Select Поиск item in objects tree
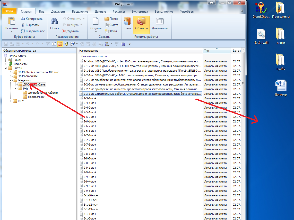Image resolution: width=294 pixels, height=220 pixels. [x=17, y=60]
